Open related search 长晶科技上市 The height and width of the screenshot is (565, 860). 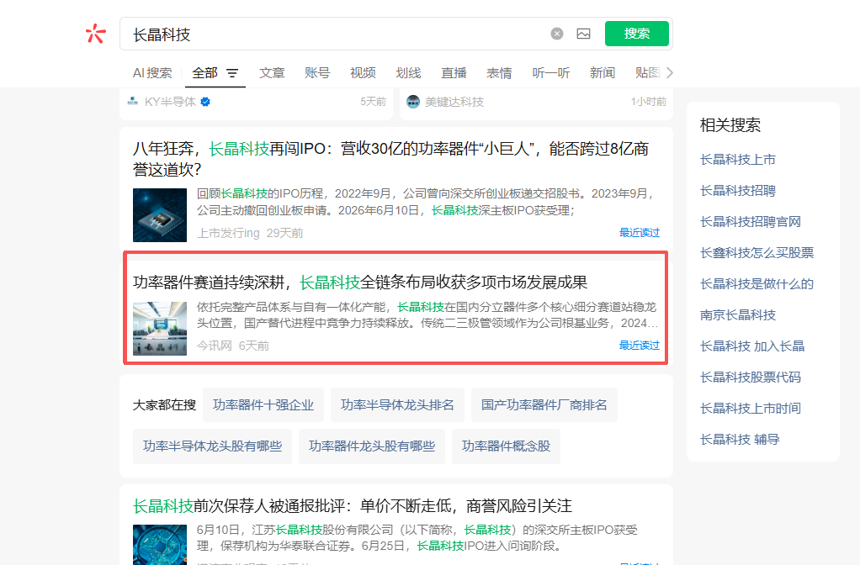(x=738, y=160)
